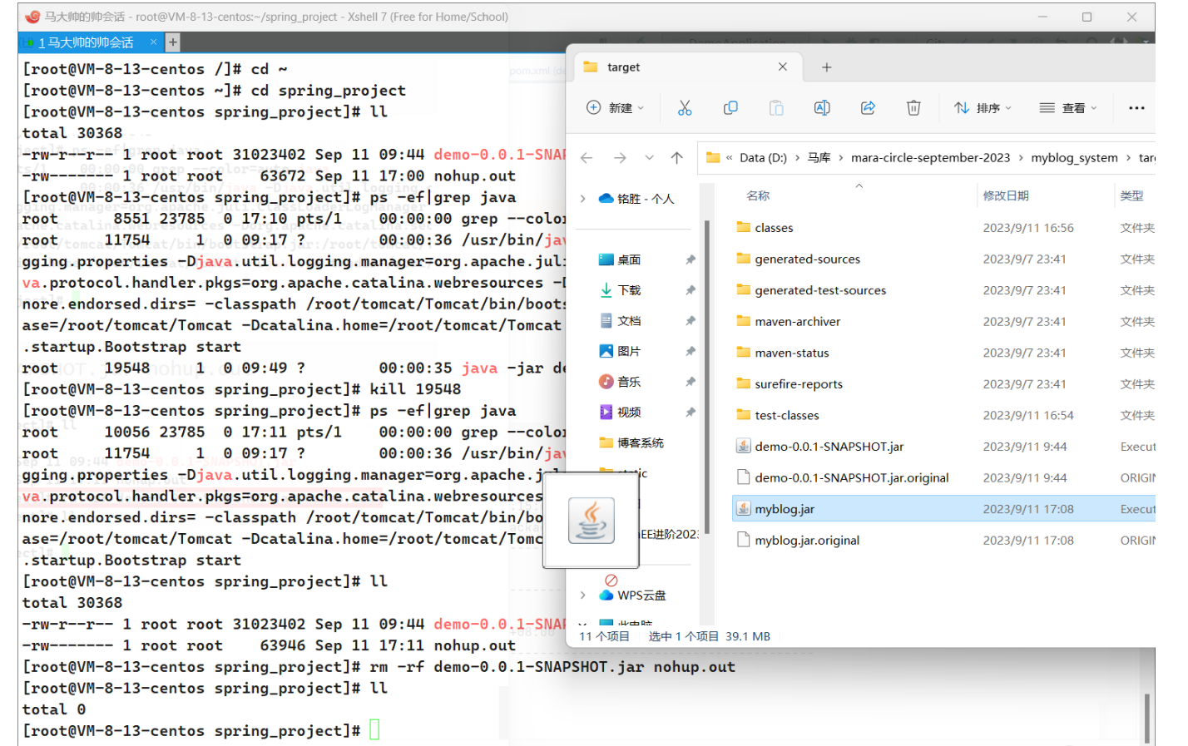The width and height of the screenshot is (1188, 746).
Task: Click the Explorer sidebar vertical scrollbar
Action: 706,376
